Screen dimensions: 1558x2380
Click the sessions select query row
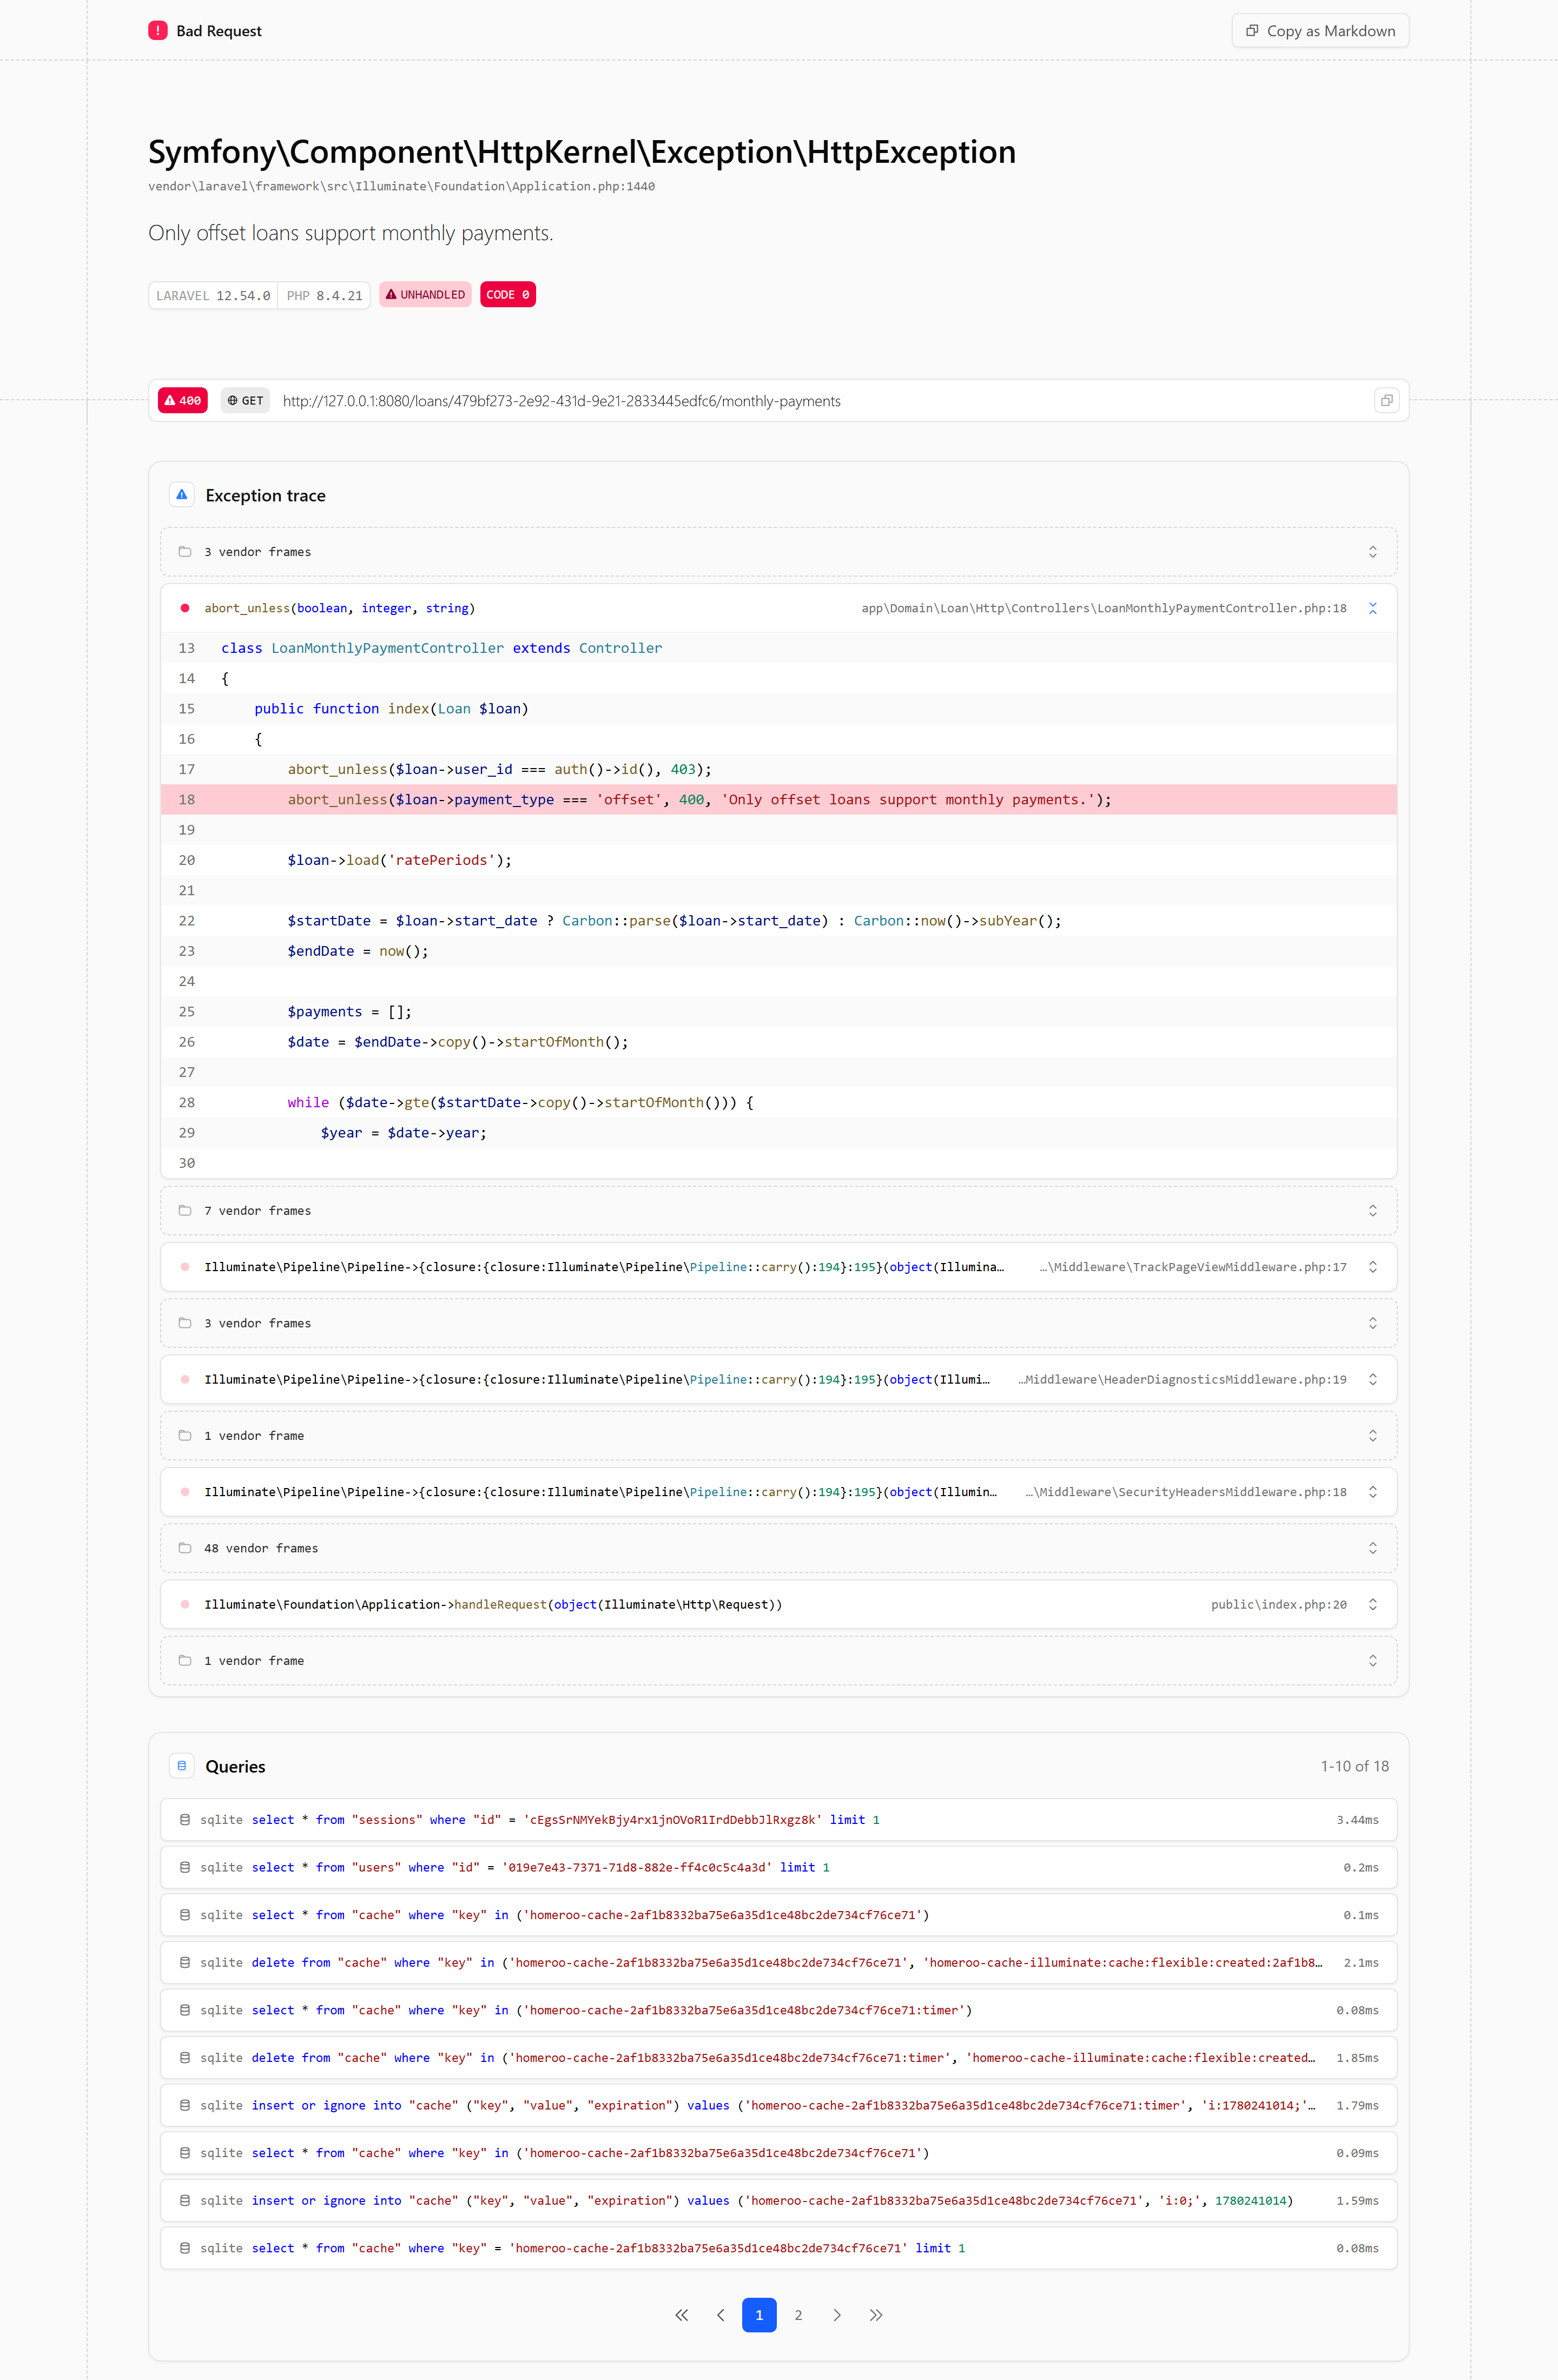tap(779, 1820)
